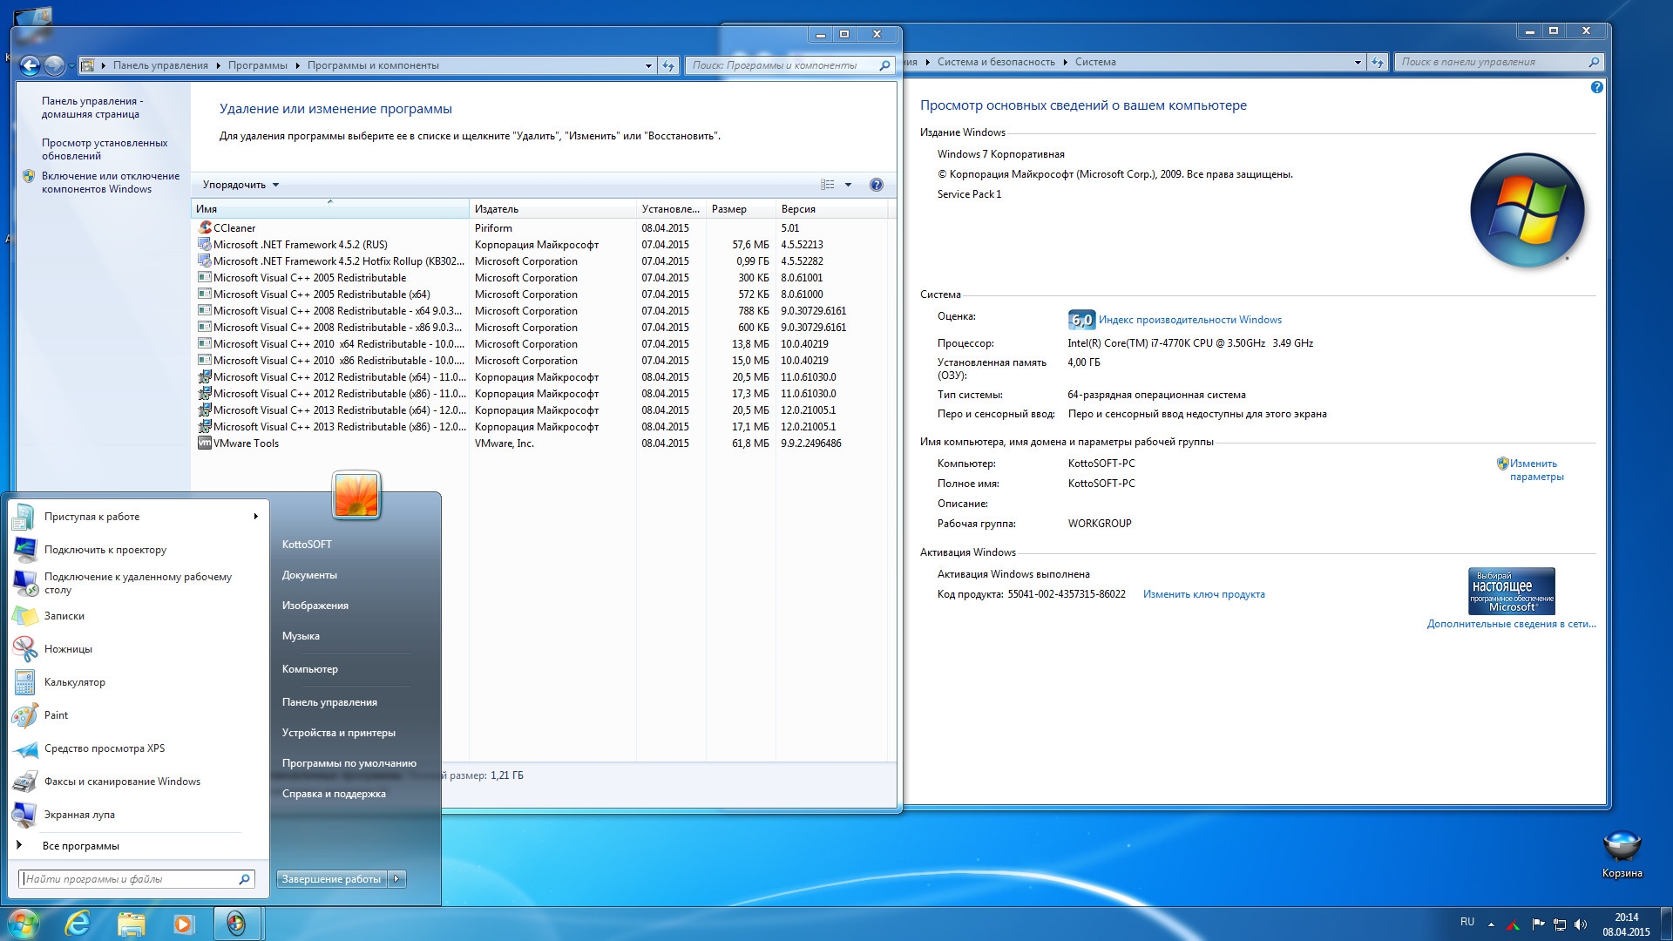Show hidden tray icons arrow
This screenshot has height=941, width=1673.
(1491, 924)
